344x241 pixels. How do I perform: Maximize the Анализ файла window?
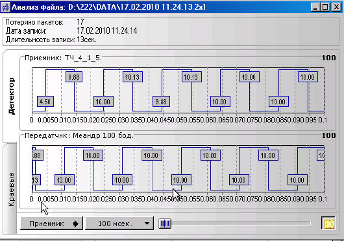pyautogui.click(x=325, y=7)
